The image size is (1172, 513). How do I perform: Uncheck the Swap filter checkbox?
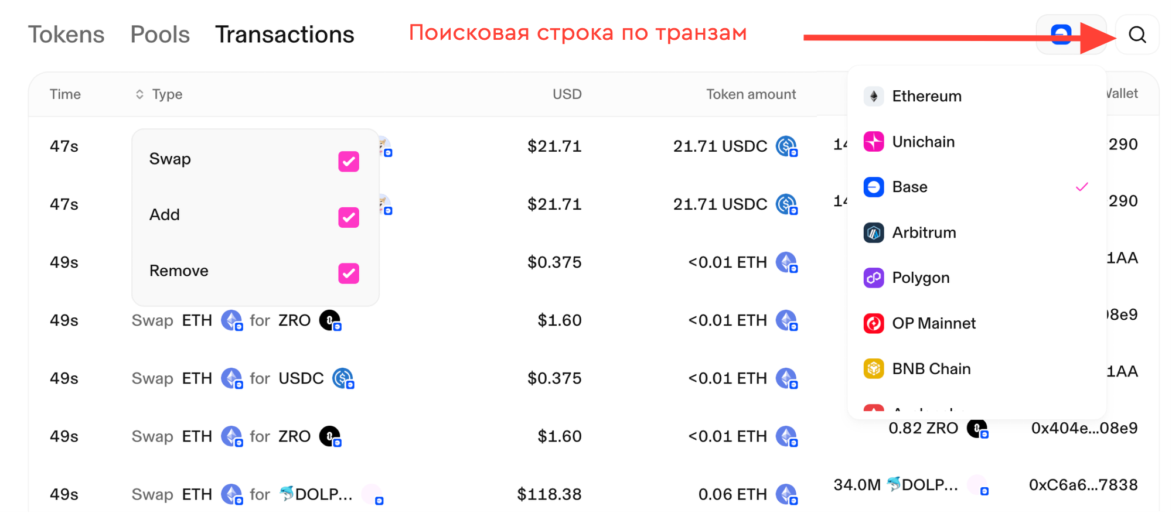click(x=349, y=161)
